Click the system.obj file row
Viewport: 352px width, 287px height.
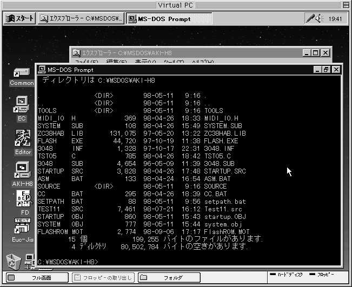pos(140,224)
